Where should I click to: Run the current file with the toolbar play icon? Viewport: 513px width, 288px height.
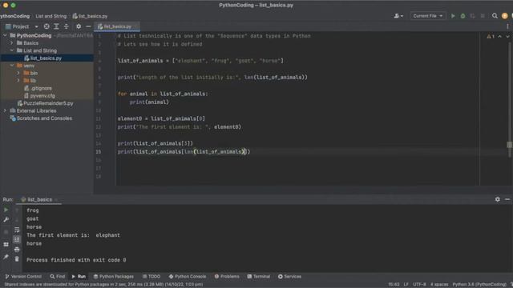[x=453, y=16]
